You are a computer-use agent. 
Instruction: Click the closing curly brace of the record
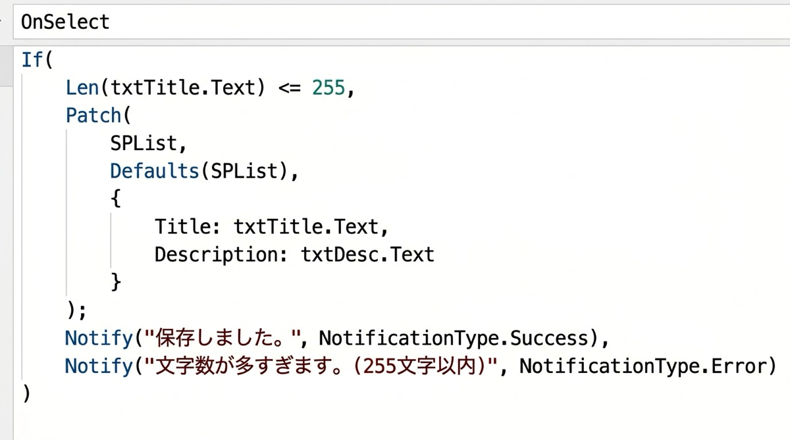[x=116, y=282]
